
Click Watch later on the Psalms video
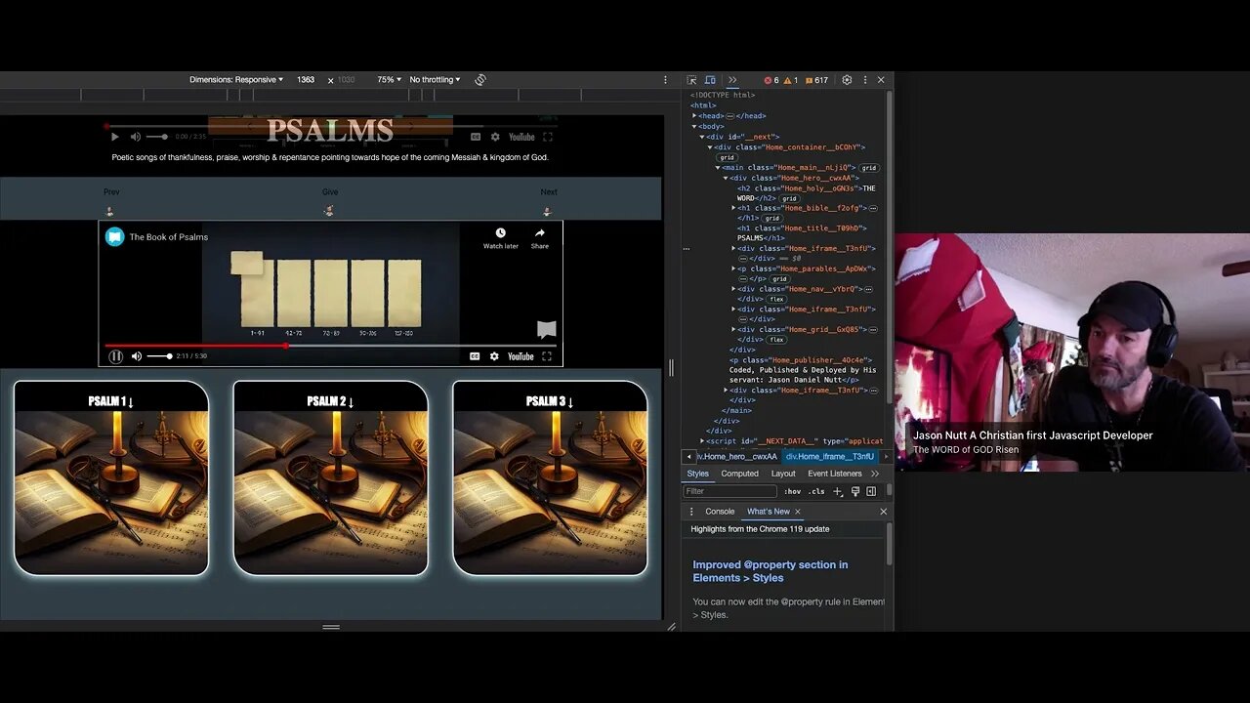[500, 238]
